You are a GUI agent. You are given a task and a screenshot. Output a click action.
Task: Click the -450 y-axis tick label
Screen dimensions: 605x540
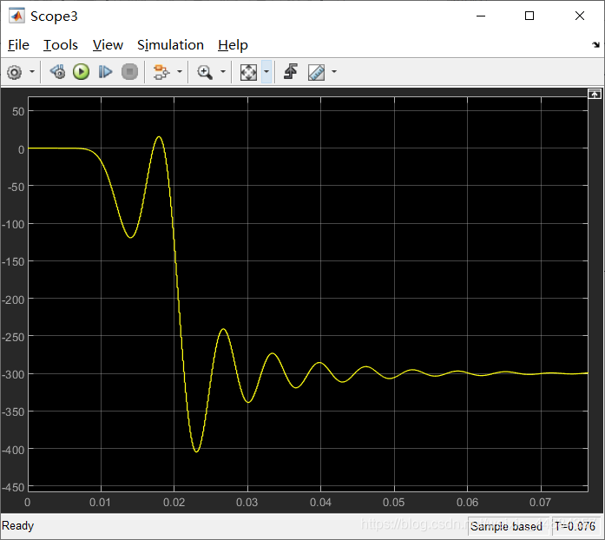pos(14,488)
